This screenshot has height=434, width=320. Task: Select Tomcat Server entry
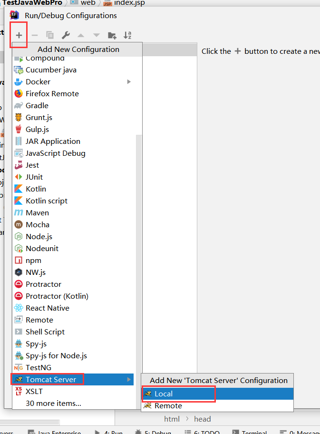73,380
